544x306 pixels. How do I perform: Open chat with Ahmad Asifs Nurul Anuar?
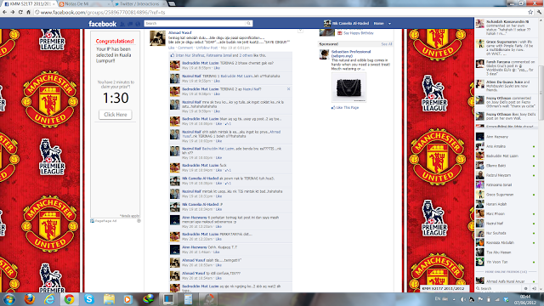coord(507,281)
